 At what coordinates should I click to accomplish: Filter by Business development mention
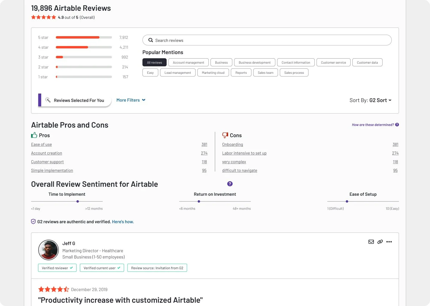click(x=255, y=62)
